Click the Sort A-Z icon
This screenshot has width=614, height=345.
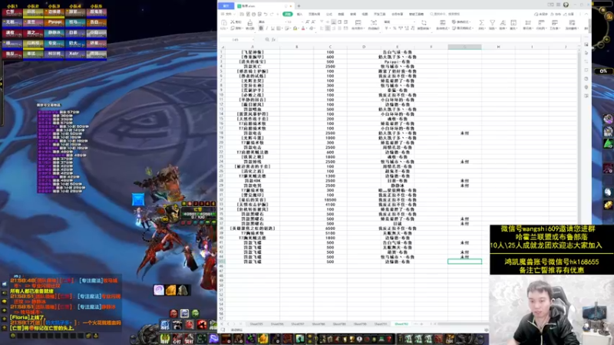tap(503, 23)
